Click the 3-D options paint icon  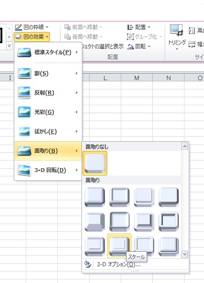coord(87,264)
